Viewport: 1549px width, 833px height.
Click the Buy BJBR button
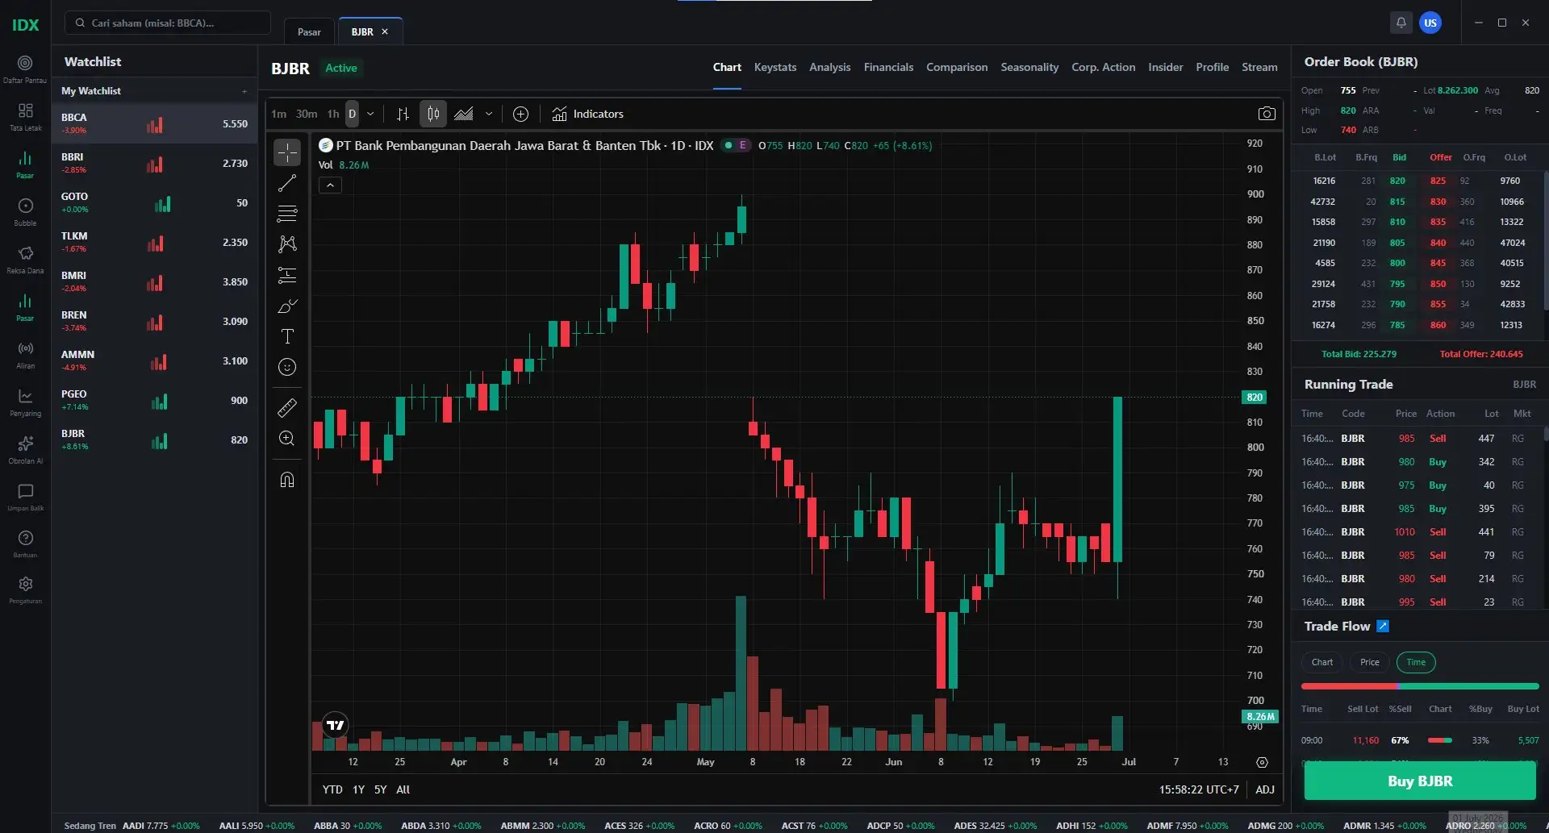click(x=1420, y=781)
